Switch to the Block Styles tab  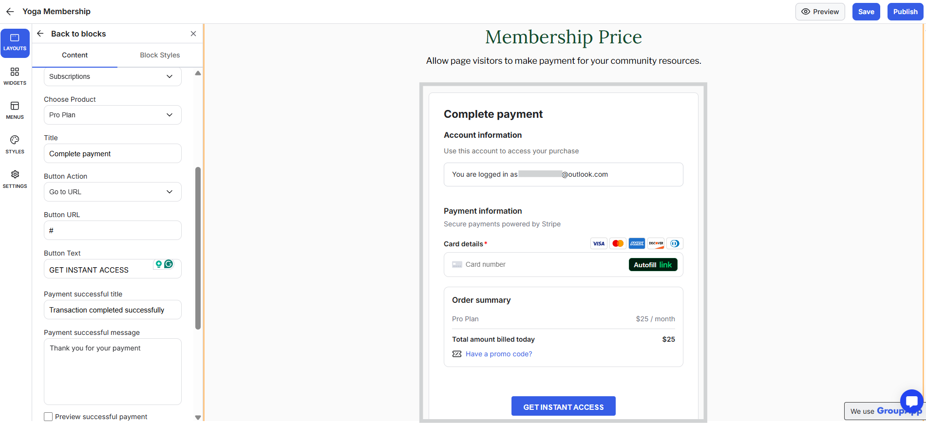pyautogui.click(x=160, y=55)
